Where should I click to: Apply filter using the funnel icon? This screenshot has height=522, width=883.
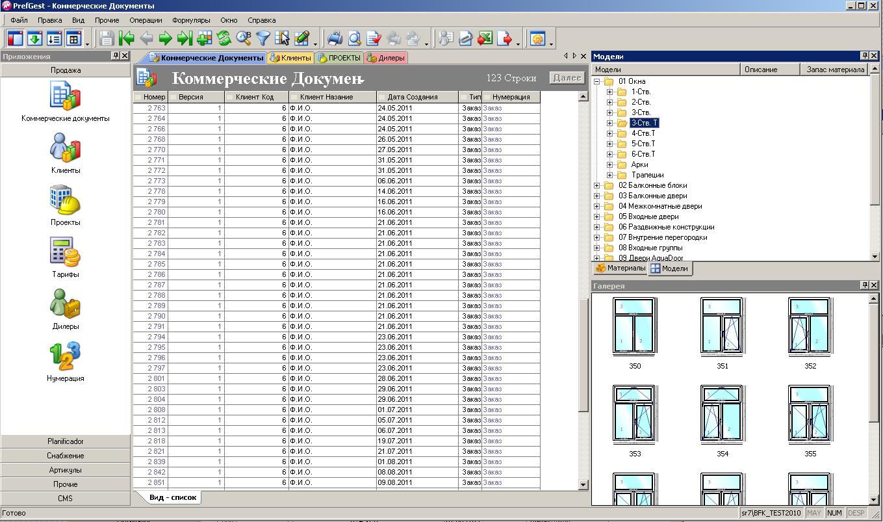pyautogui.click(x=262, y=38)
